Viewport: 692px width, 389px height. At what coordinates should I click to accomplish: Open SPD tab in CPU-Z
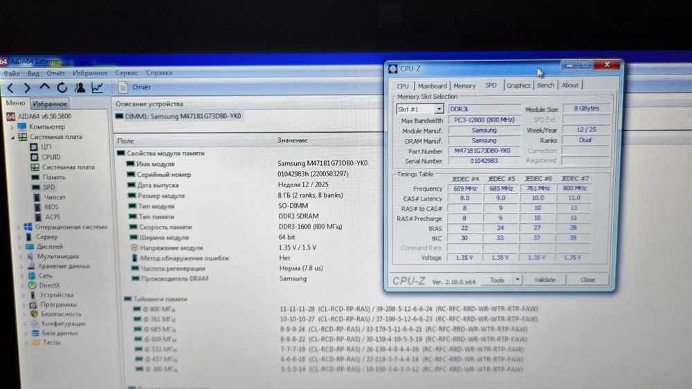click(491, 85)
